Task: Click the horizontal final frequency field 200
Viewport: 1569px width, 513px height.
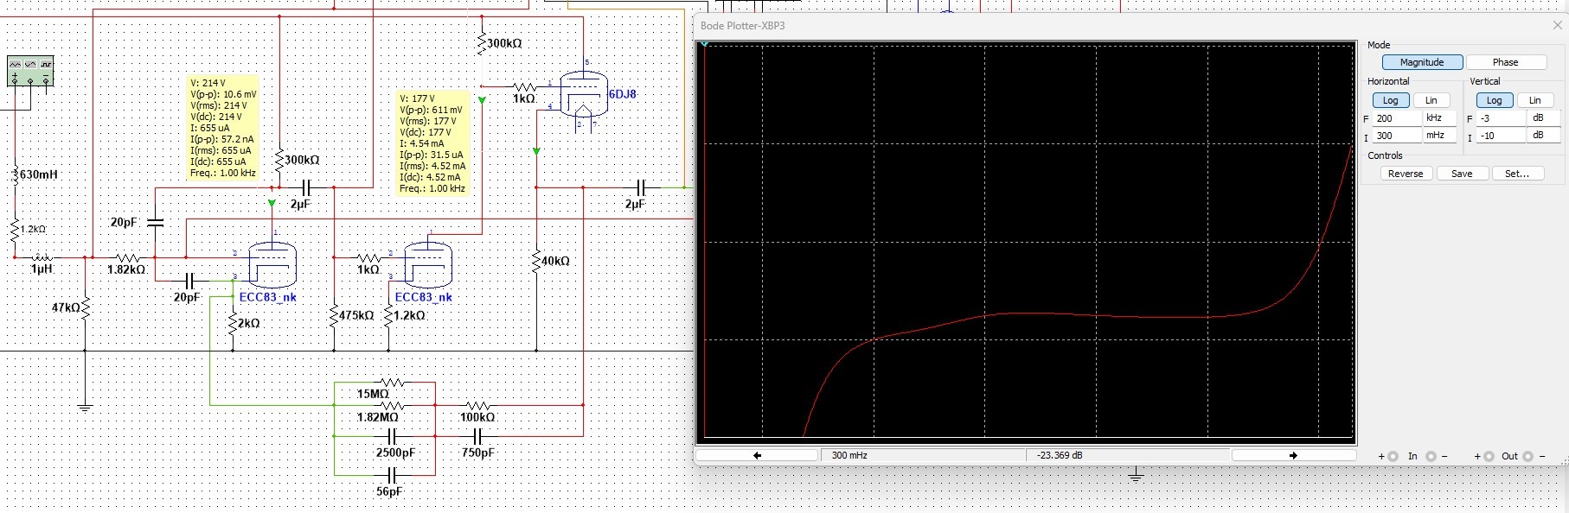Action: tap(1397, 118)
